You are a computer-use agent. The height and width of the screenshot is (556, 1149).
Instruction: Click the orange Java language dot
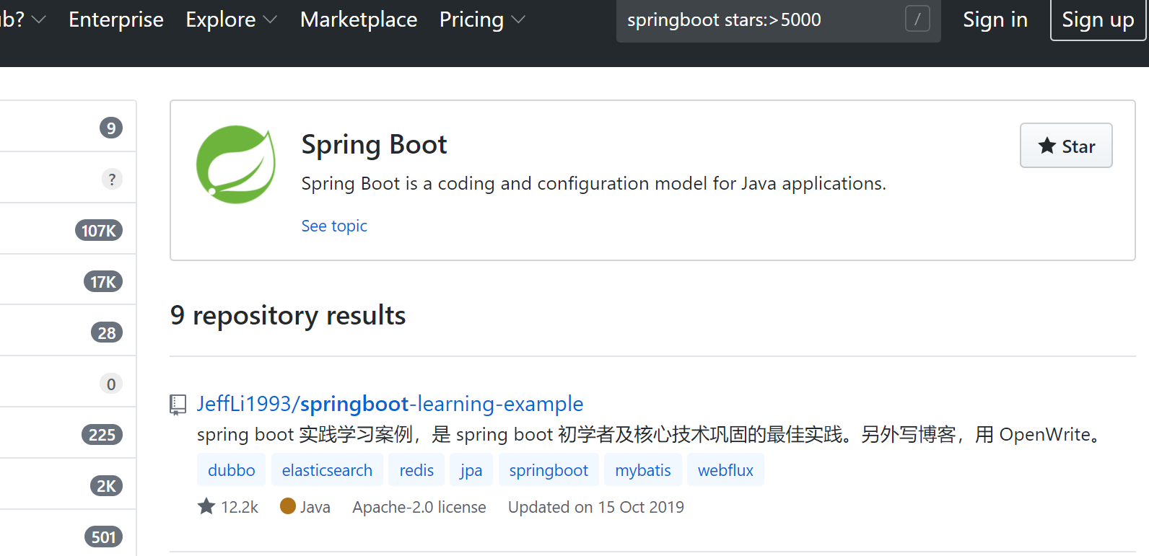(288, 506)
